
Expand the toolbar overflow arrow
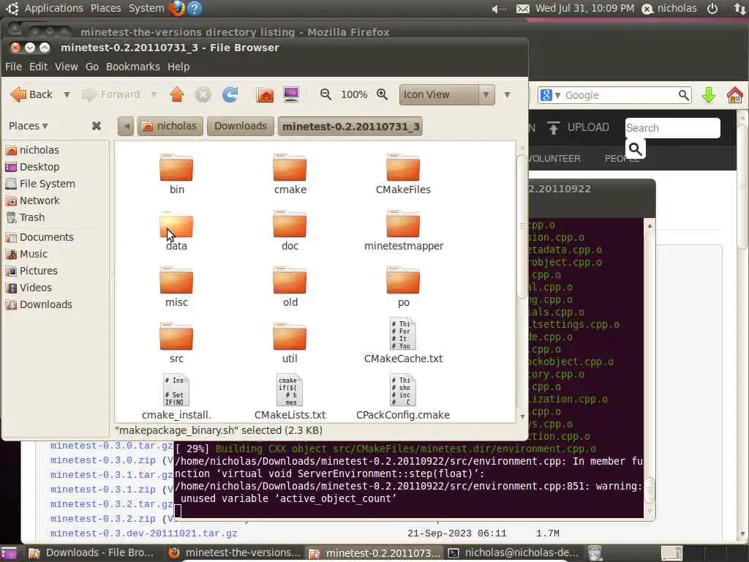[x=508, y=94]
